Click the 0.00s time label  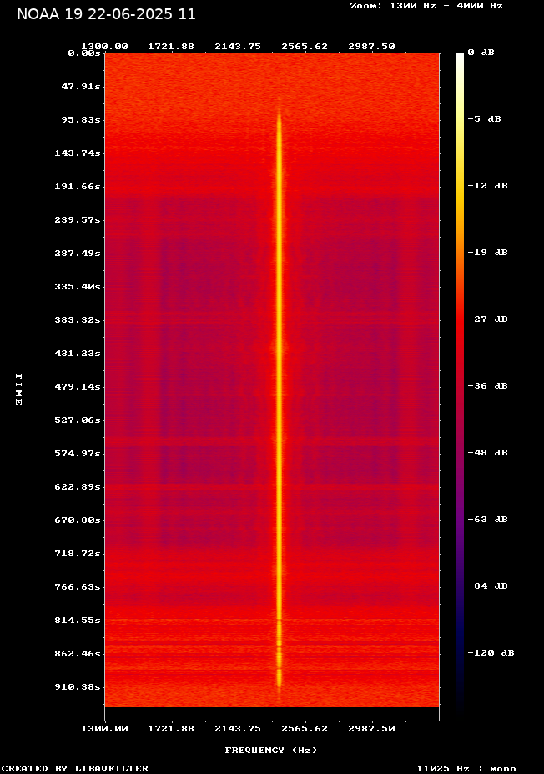point(84,53)
